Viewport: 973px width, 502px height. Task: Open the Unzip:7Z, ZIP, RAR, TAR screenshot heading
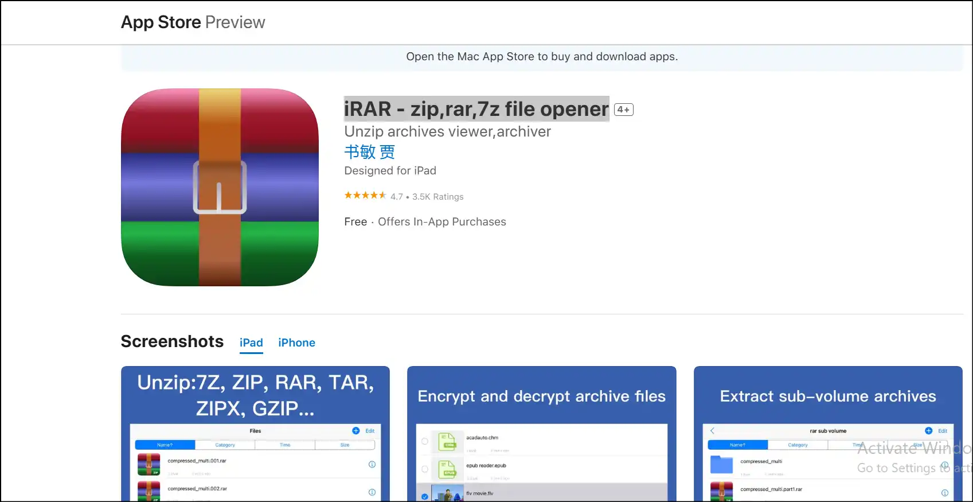coord(255,395)
